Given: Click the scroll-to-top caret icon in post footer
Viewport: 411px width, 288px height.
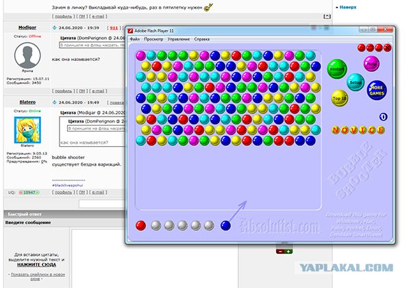Looking at the screenshot, I should coord(327,16).
